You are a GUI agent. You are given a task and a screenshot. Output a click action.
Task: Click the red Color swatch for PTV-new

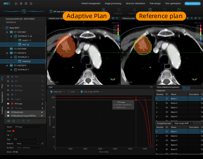[x=13, y=131]
